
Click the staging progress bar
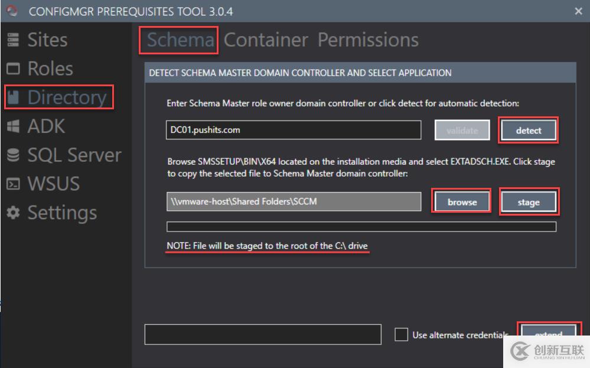pos(361,227)
